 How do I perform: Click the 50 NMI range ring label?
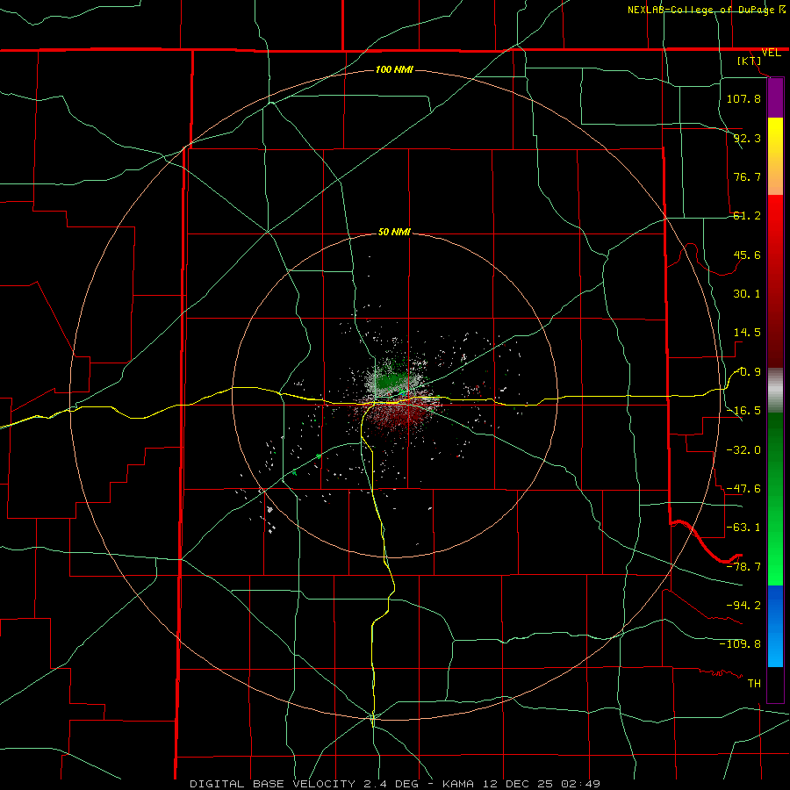pos(394,233)
